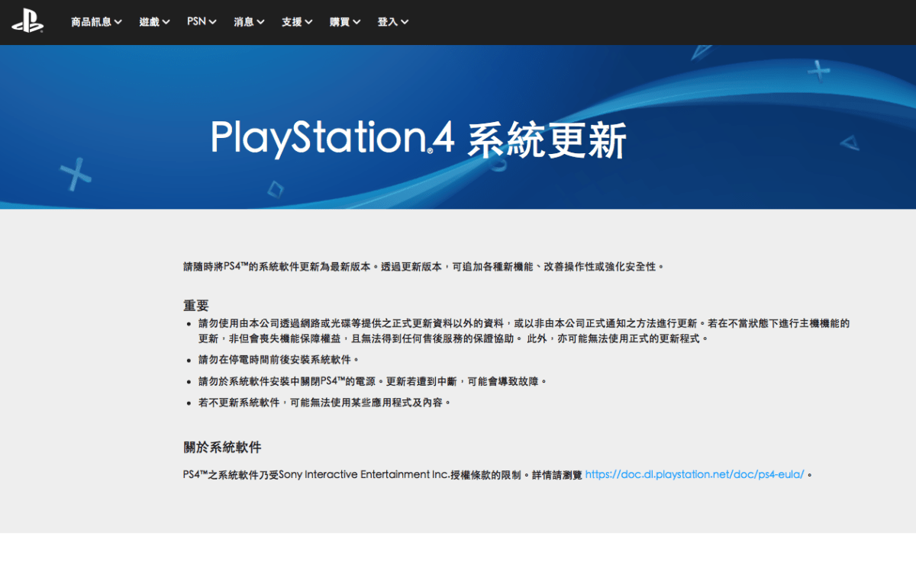The height and width of the screenshot is (568, 916).
Task: Expand the 登入 dropdown chevron
Action: [405, 22]
